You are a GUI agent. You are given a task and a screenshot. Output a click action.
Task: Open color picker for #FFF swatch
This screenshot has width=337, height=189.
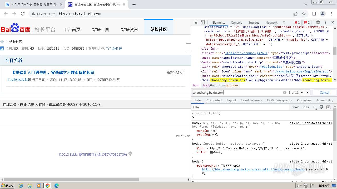222,166
